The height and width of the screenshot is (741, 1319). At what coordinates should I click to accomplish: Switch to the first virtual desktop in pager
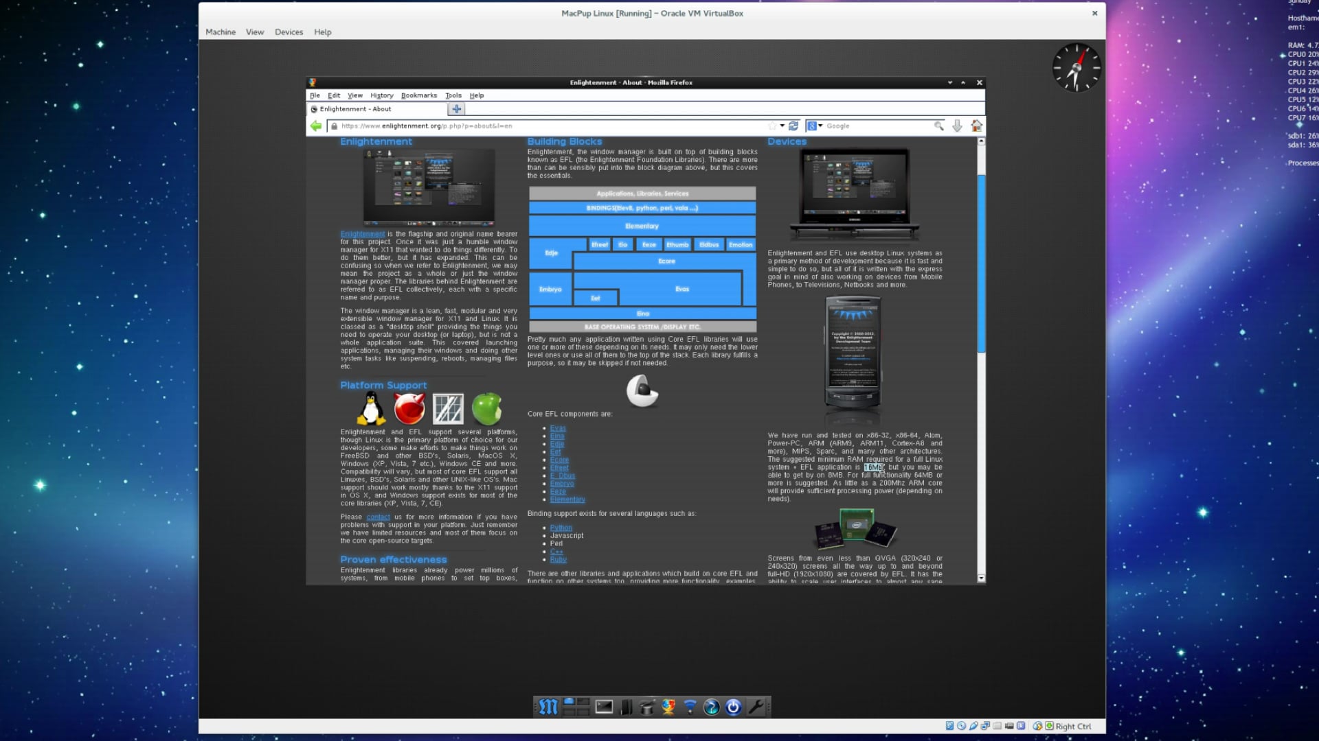coord(569,702)
